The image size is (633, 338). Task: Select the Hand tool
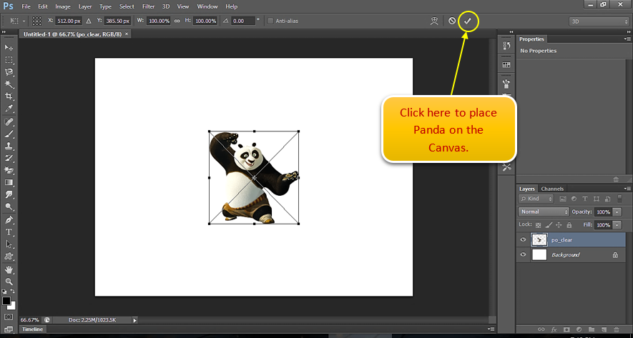(x=9, y=269)
